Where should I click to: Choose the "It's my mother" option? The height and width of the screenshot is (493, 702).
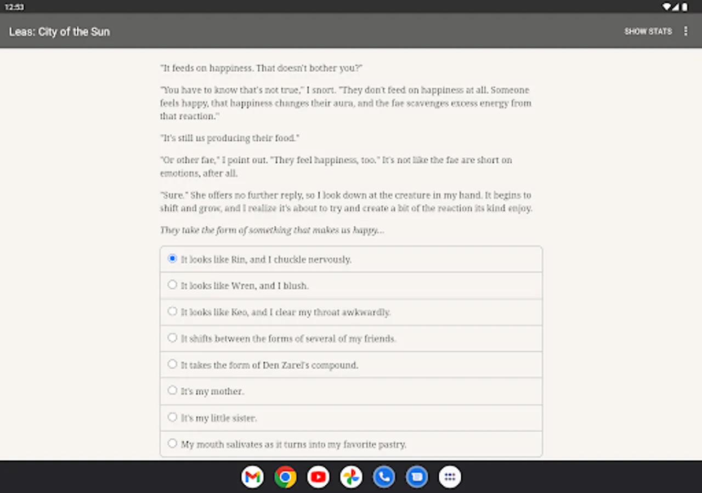(x=351, y=391)
